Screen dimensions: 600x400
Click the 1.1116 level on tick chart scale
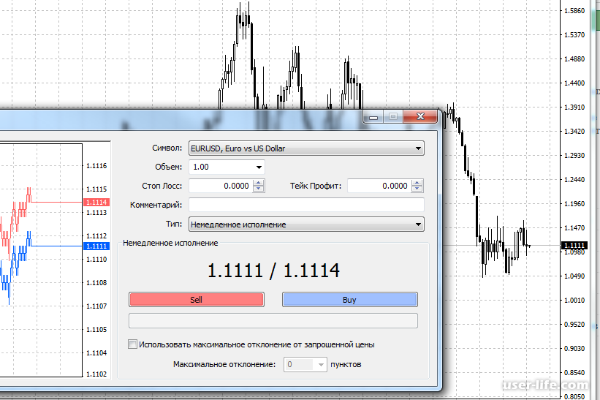point(96,166)
